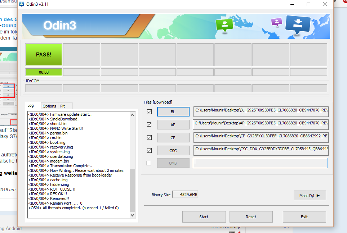Click the green PASS! status box
The image size is (347, 233).
44,55
